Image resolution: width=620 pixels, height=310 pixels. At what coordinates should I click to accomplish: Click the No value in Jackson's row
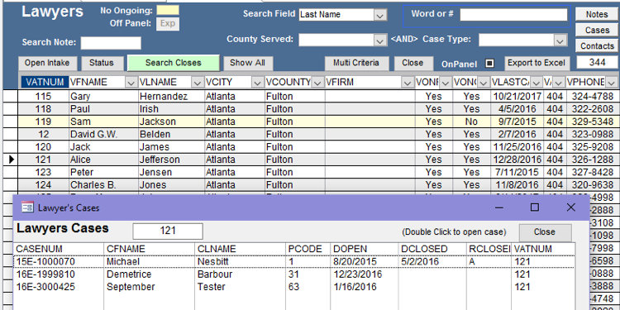pos(471,122)
